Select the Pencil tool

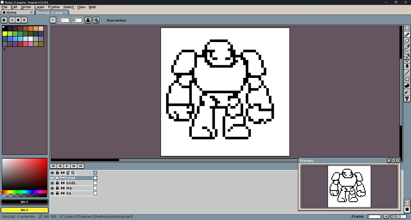tap(407, 35)
